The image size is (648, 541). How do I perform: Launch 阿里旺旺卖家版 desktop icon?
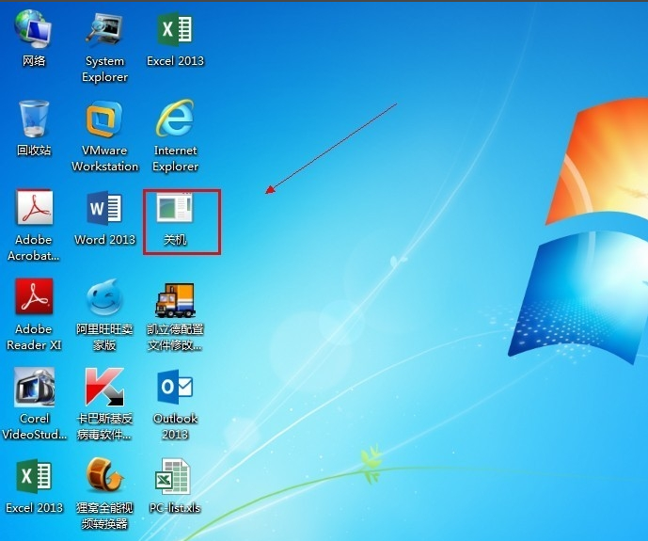[x=104, y=299]
